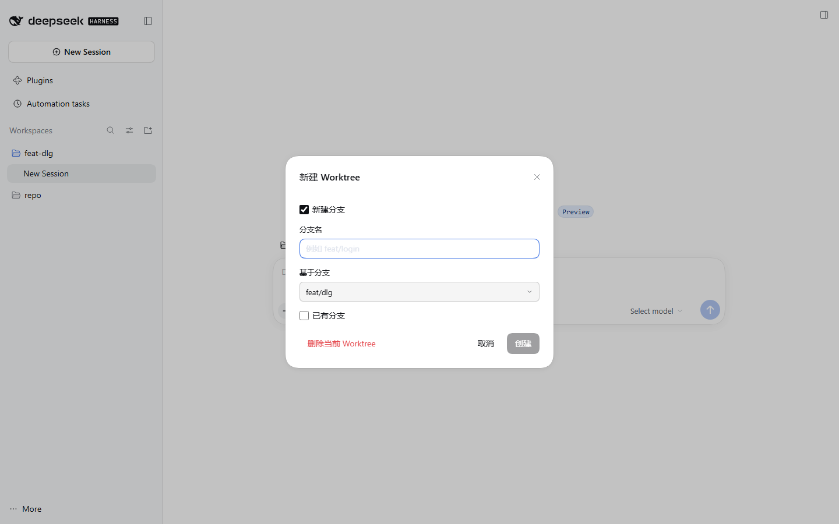The width and height of the screenshot is (839, 524).
Task: Collapse the left sidebar panel icon
Action: click(148, 21)
